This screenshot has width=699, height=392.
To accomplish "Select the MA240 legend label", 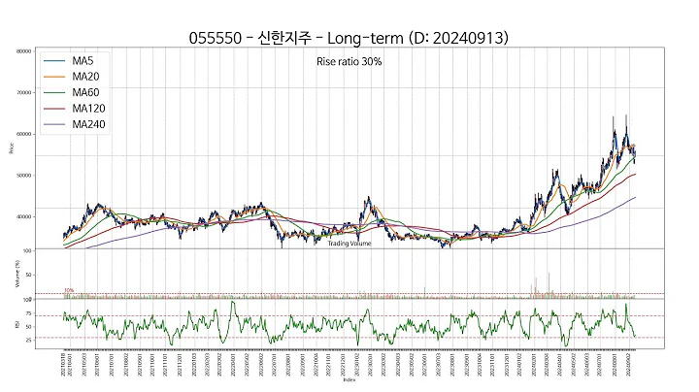I will click(88, 125).
